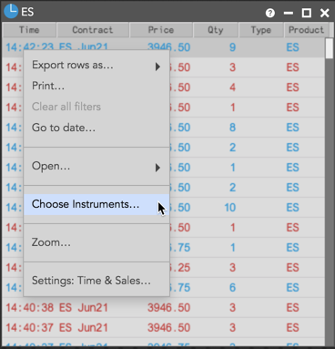The image size is (335, 349).
Task: Expand the Open submenu arrow
Action: (157, 168)
